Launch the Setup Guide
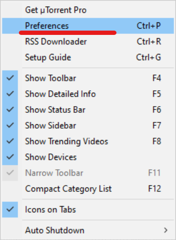This screenshot has width=176, height=240. 88,57
